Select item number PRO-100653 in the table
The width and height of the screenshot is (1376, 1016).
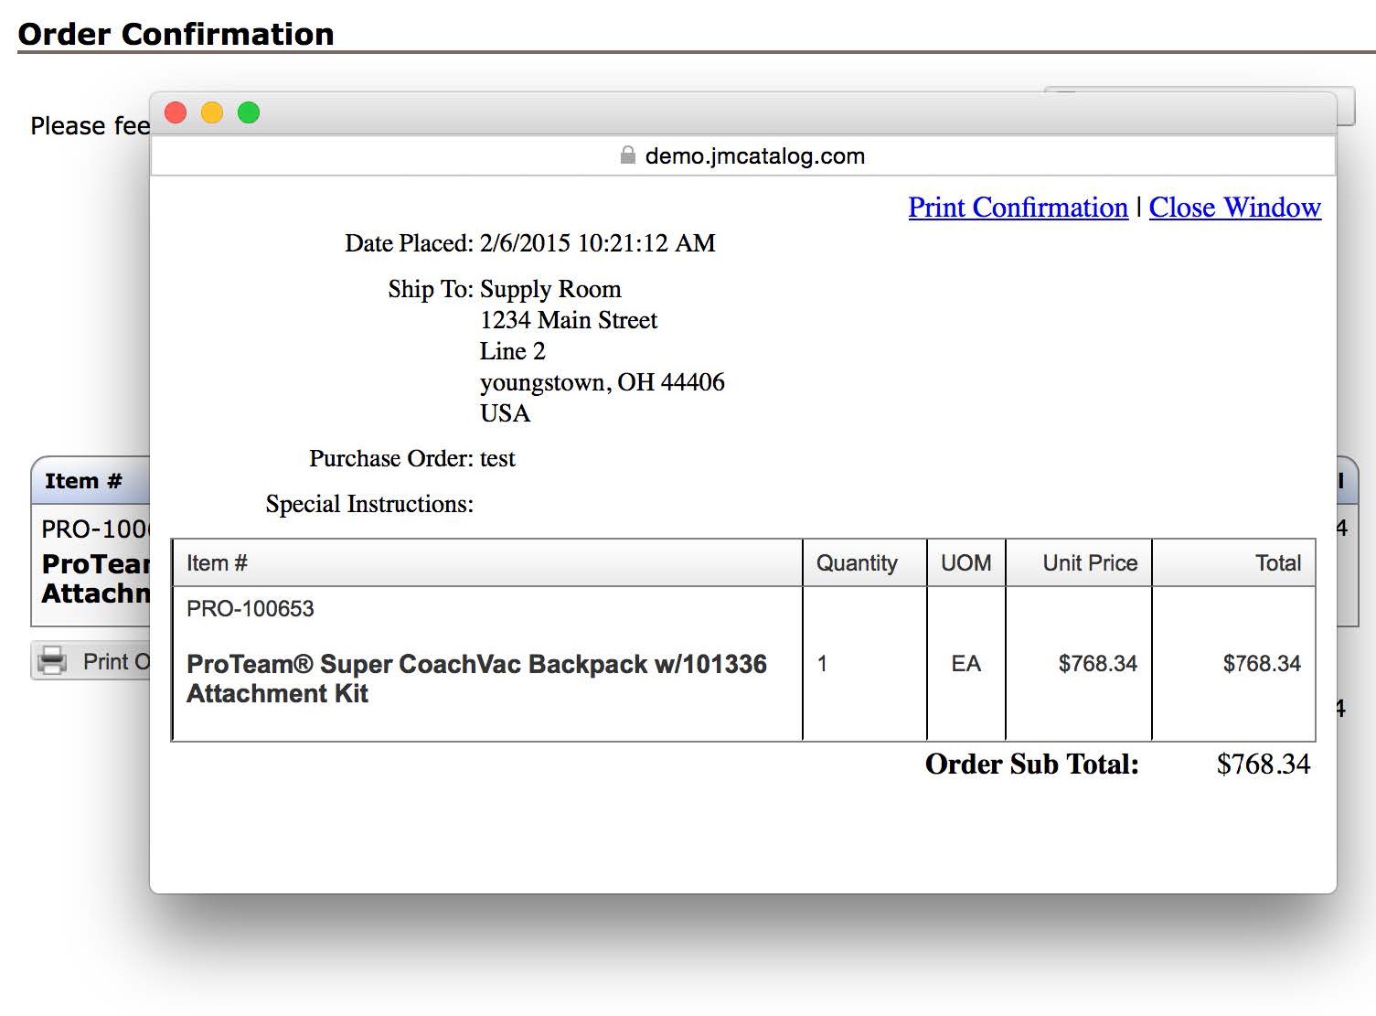(251, 609)
